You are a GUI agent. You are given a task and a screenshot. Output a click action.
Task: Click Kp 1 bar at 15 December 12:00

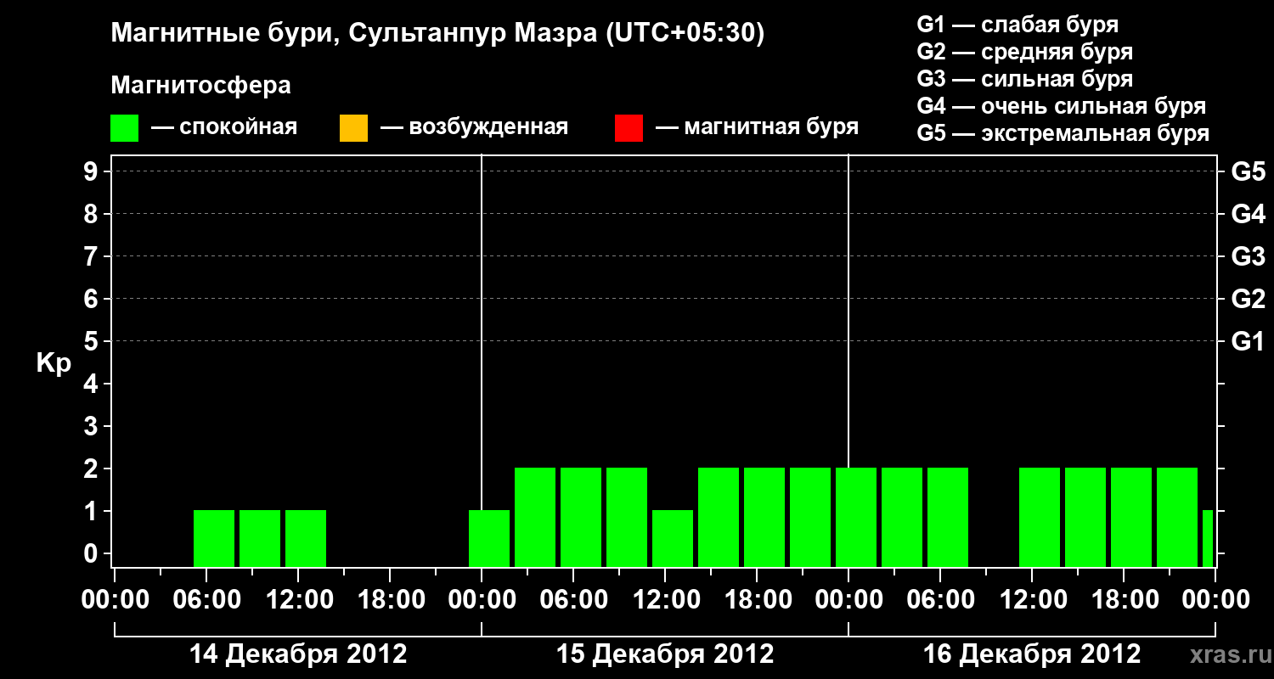(x=673, y=538)
